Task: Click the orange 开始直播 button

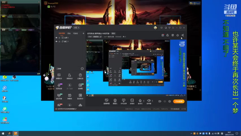Action: [179, 101]
